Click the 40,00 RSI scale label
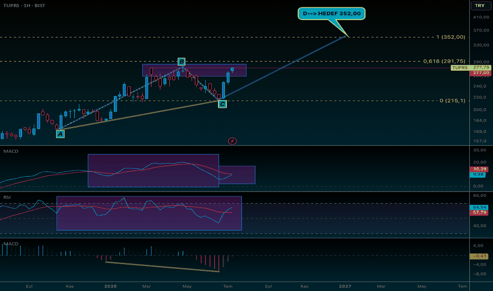This screenshot has width=493, height=291. pyautogui.click(x=480, y=226)
